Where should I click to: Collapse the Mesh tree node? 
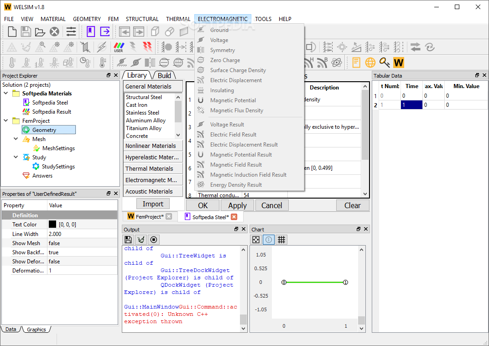click(16, 139)
